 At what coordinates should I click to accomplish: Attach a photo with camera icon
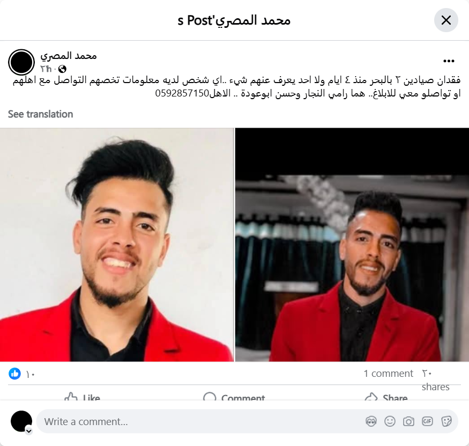click(x=408, y=421)
